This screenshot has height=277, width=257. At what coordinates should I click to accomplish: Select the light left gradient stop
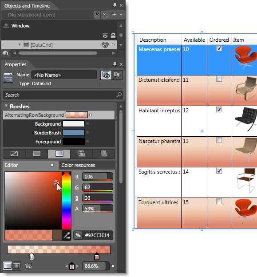point(32,257)
